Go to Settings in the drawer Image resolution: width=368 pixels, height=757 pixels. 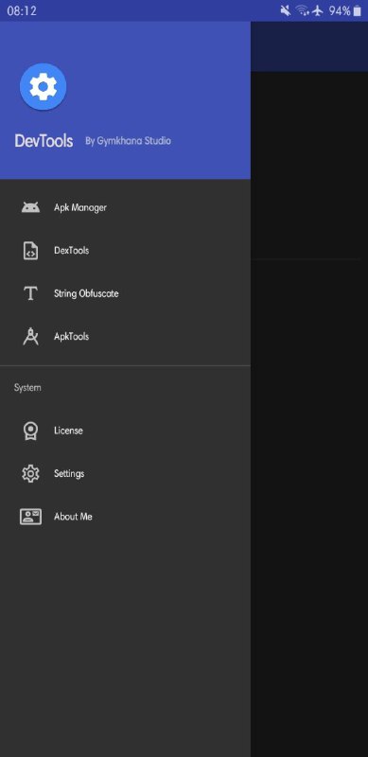(x=125, y=474)
